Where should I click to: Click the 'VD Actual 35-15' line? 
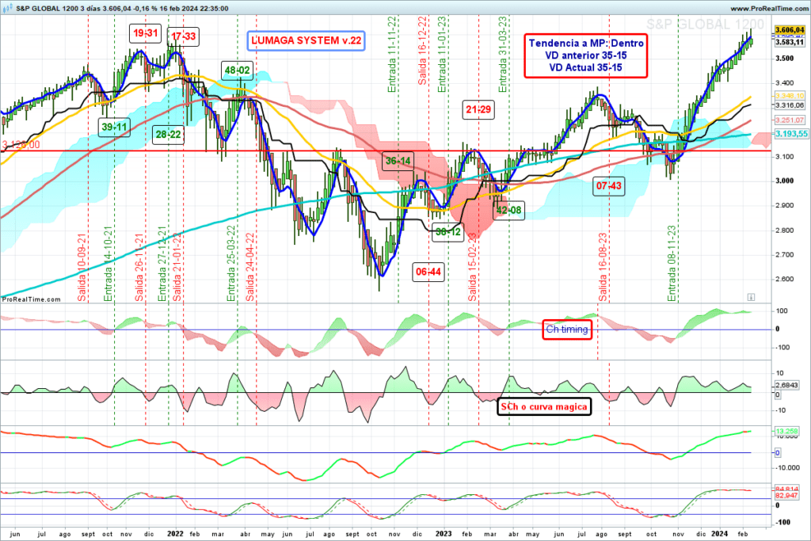tap(586, 67)
